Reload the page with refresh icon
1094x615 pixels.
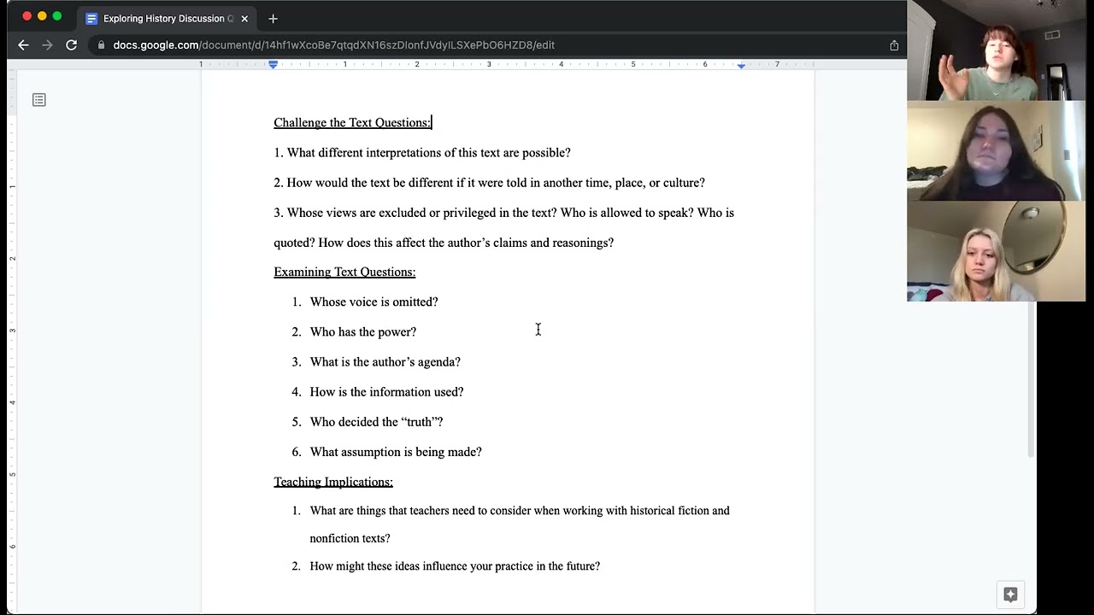point(72,45)
